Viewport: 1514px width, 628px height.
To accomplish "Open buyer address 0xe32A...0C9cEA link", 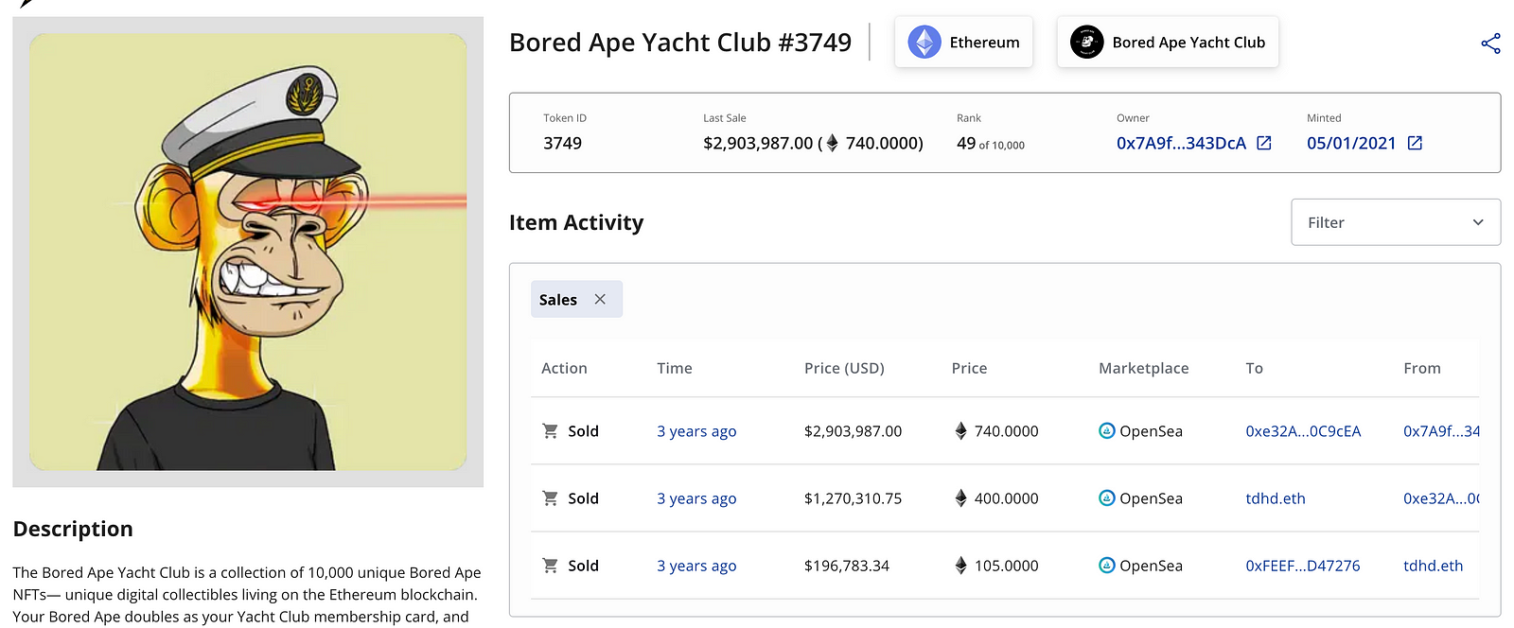I will coord(1303,431).
